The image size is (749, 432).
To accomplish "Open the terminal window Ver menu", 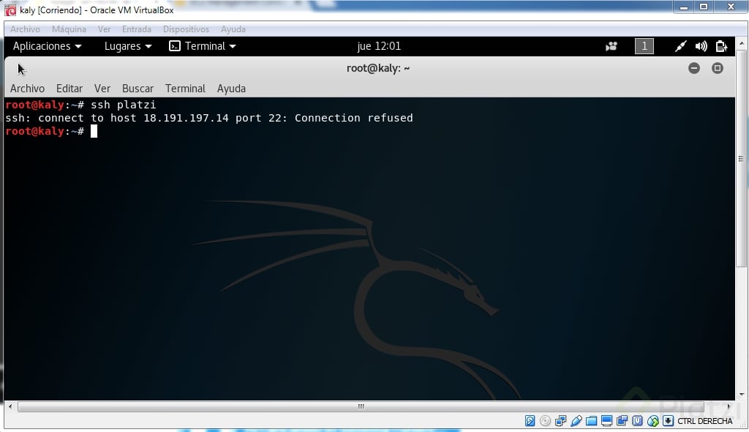I will 102,89.
